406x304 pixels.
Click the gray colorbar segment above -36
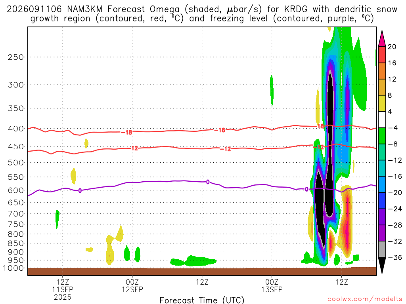point(382,249)
